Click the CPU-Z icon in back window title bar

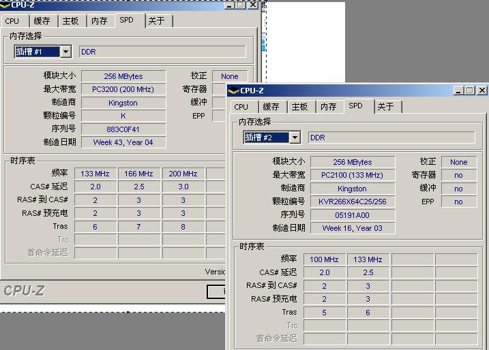click(x=5, y=5)
